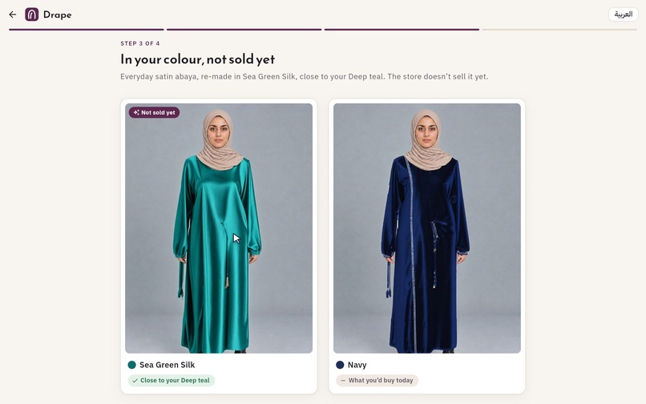Switch language with the العربية button
The height and width of the screenshot is (404, 646).
click(x=623, y=14)
